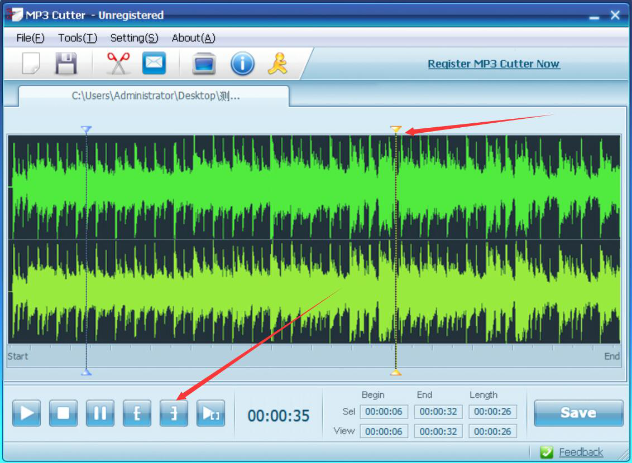The height and width of the screenshot is (463, 632).
Task: Pause playback with the Pause button
Action: point(100,413)
